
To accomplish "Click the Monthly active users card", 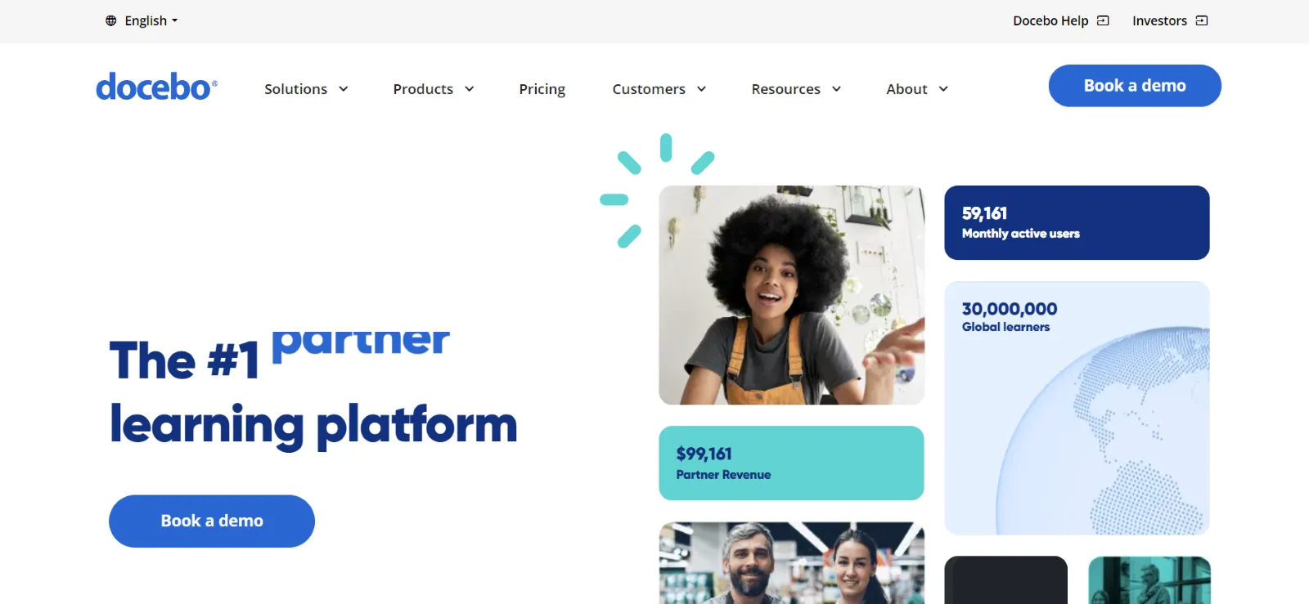I will (1077, 222).
